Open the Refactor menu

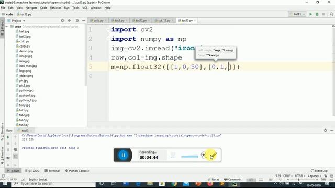(55, 8)
